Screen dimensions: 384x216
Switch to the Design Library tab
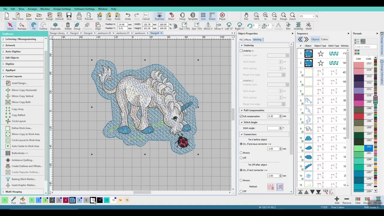(x=57, y=33)
